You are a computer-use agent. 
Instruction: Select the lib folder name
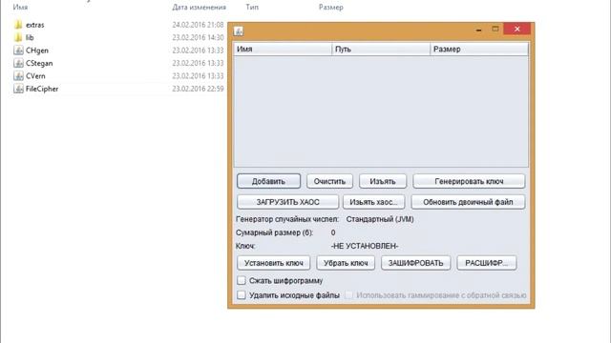coord(30,38)
